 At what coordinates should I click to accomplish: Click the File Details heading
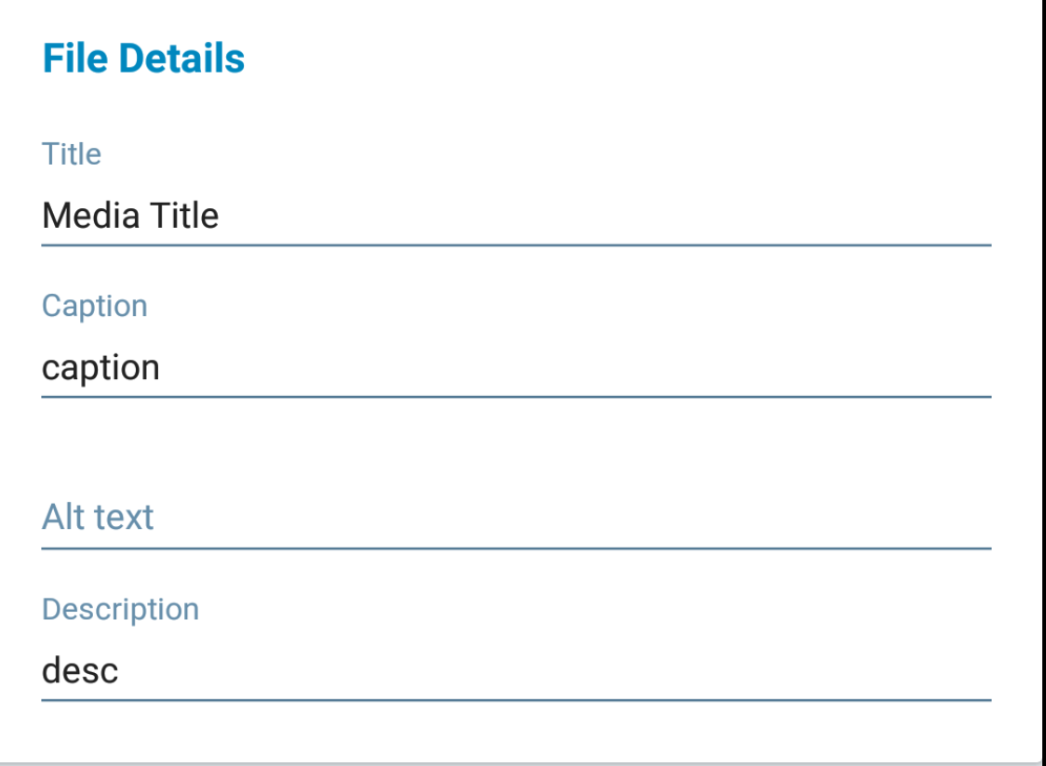143,59
